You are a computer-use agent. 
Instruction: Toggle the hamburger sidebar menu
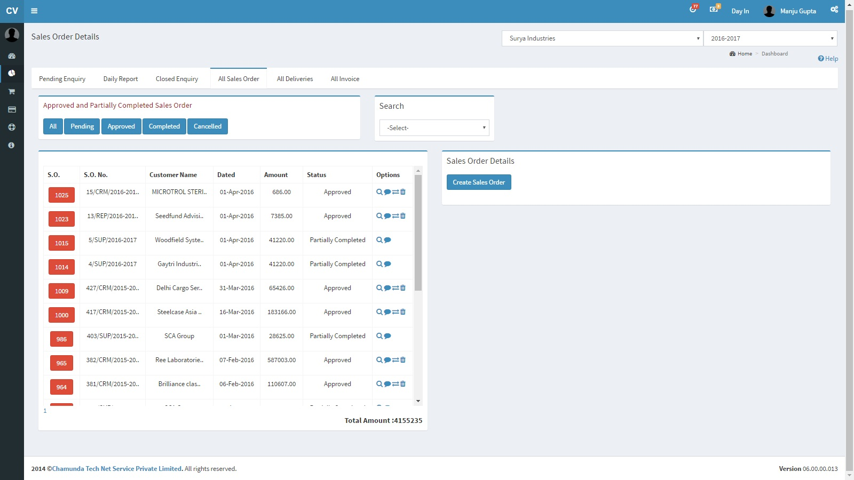(34, 11)
